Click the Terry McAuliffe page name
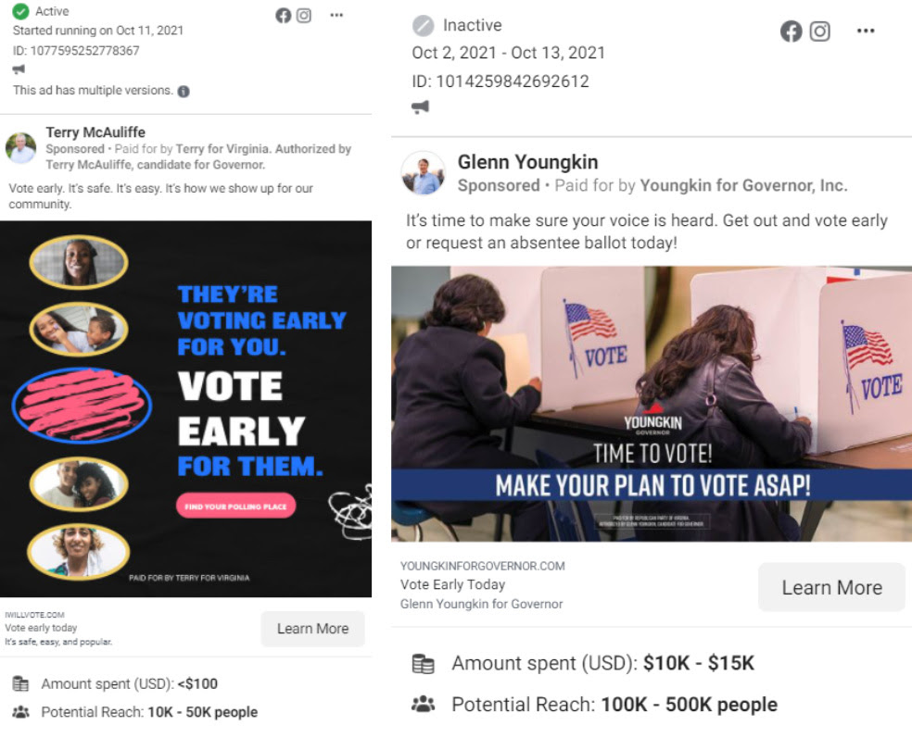The width and height of the screenshot is (912, 738). (95, 132)
